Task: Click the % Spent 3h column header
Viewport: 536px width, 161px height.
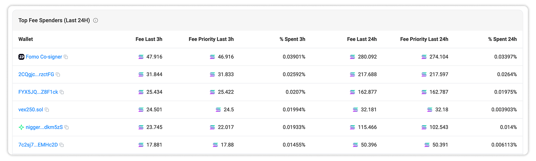Action: (292, 39)
